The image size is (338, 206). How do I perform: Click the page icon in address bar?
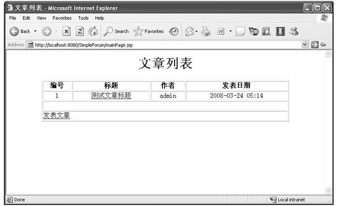[30, 45]
